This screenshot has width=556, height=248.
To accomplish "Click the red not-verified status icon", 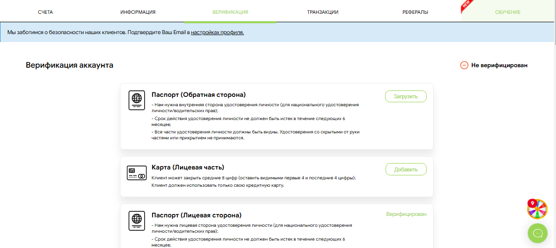I will click(464, 65).
